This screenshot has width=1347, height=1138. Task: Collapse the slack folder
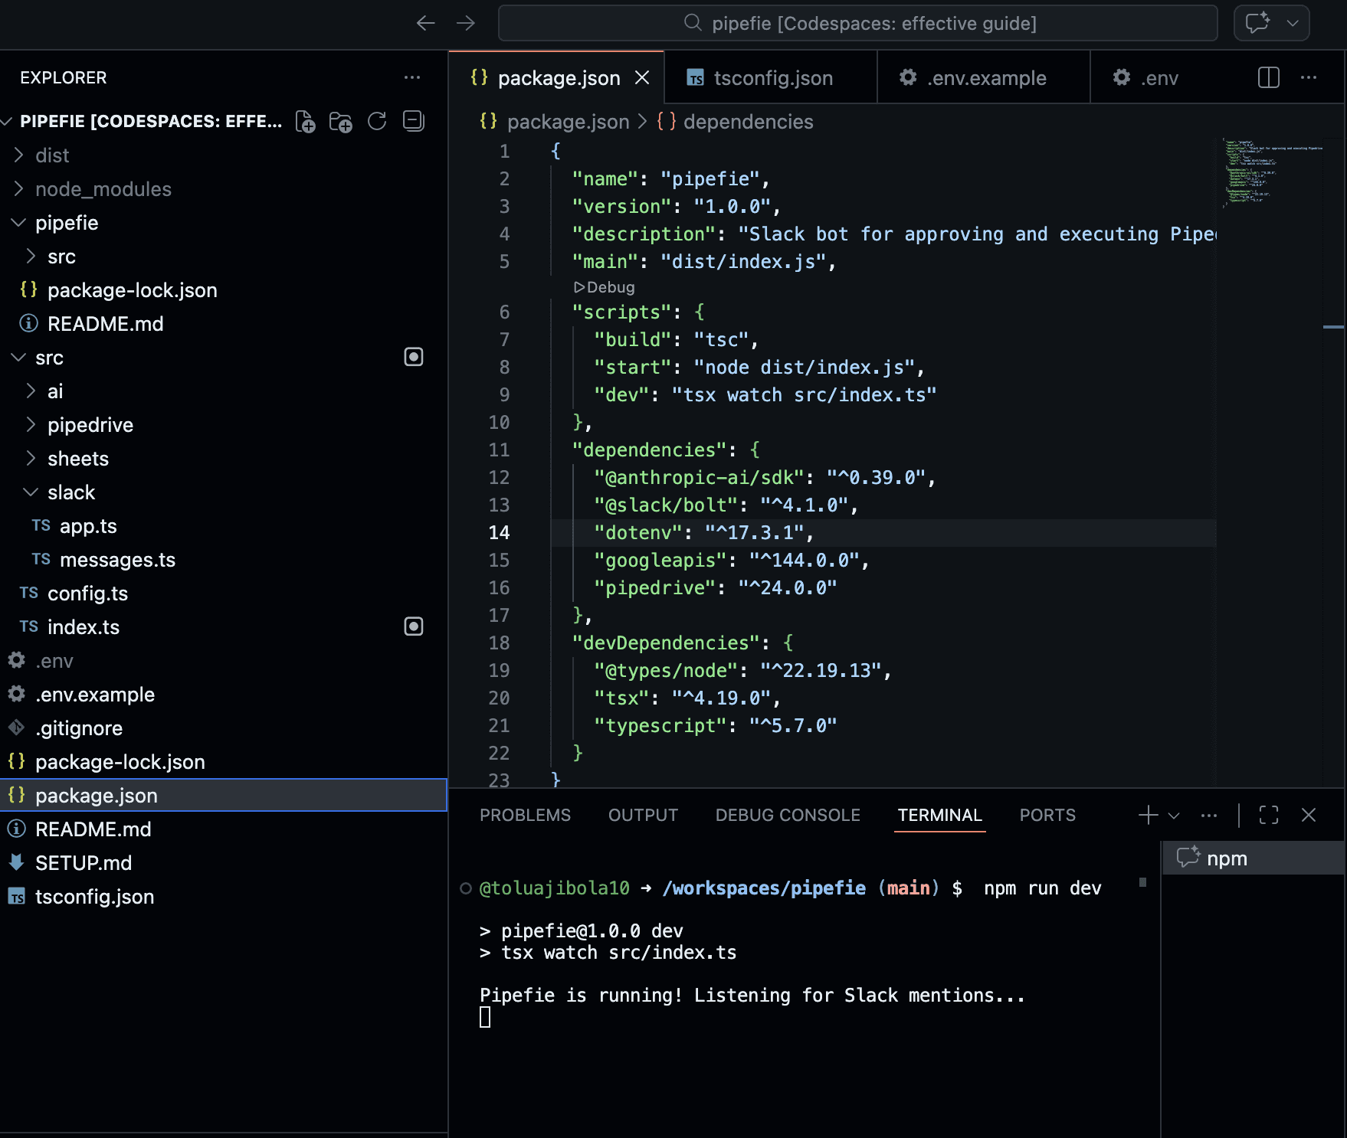71,492
